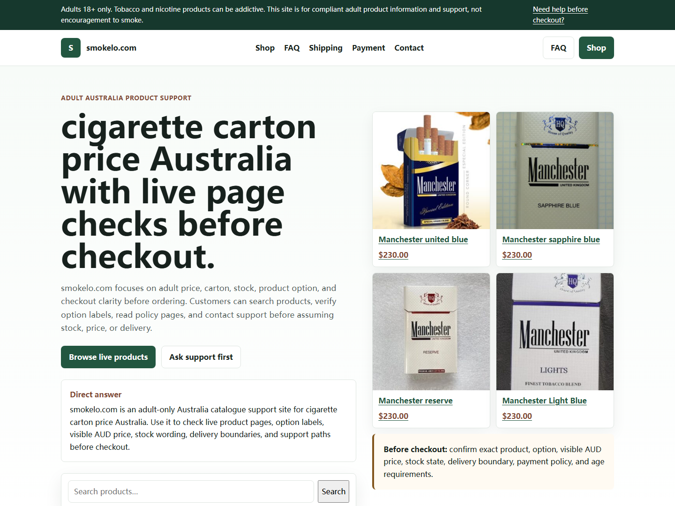
Task: Open the Shop menu item in navigation
Action: point(265,48)
